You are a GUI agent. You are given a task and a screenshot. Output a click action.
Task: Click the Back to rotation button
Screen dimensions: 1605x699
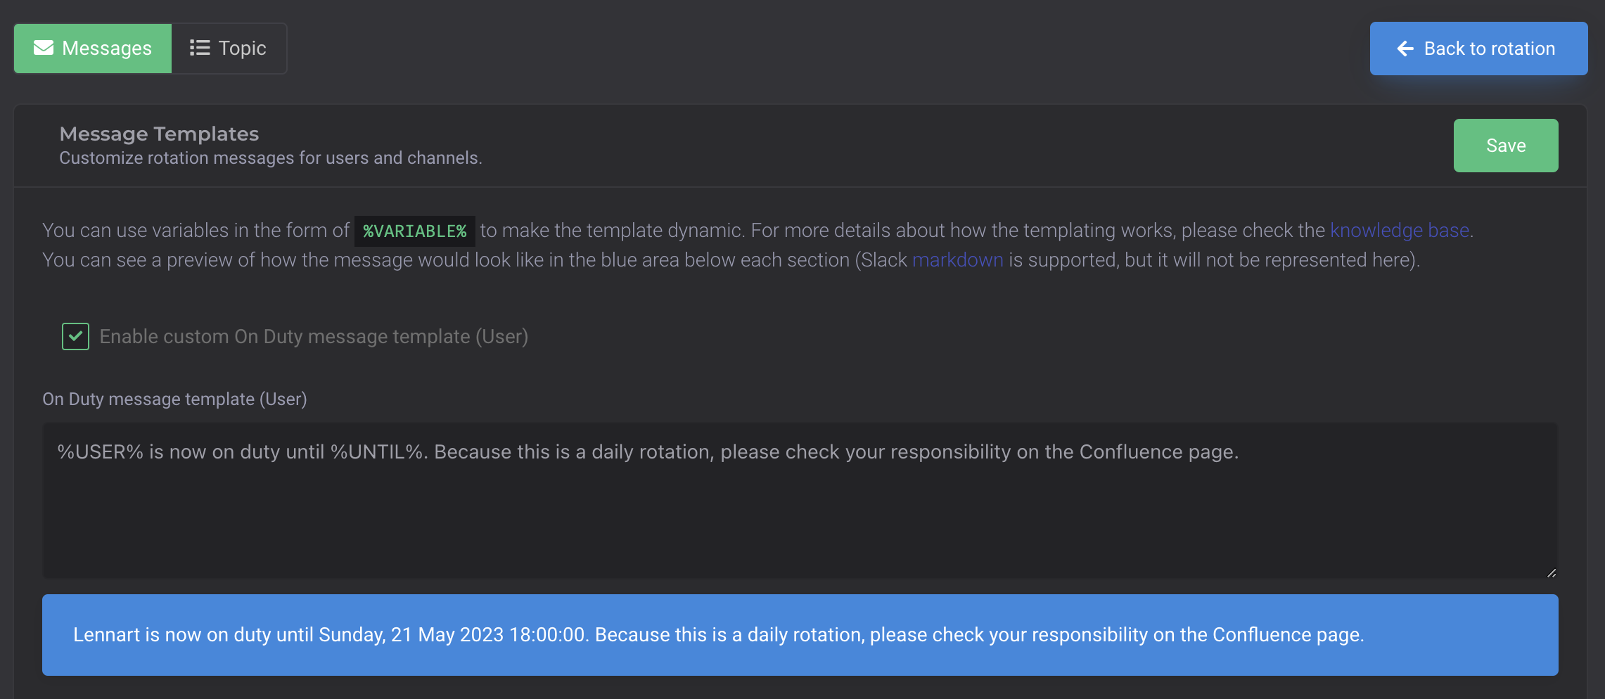tap(1478, 48)
